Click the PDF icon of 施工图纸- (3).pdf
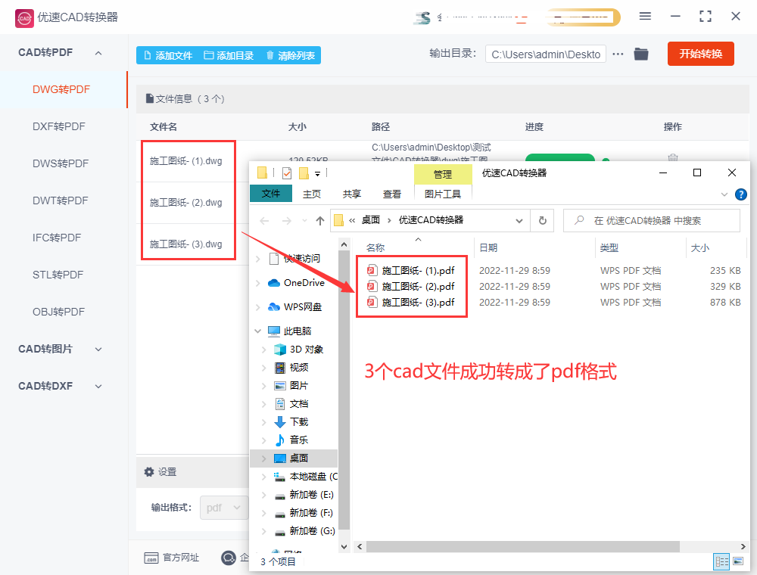The image size is (757, 575). click(x=371, y=303)
